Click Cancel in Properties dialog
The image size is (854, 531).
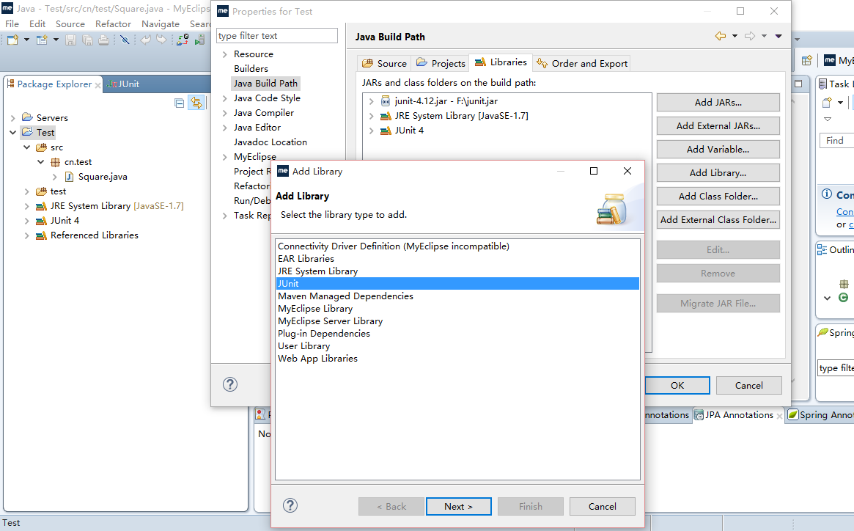coord(749,386)
